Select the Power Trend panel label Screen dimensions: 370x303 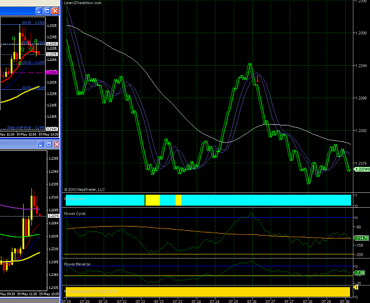[x=75, y=199]
